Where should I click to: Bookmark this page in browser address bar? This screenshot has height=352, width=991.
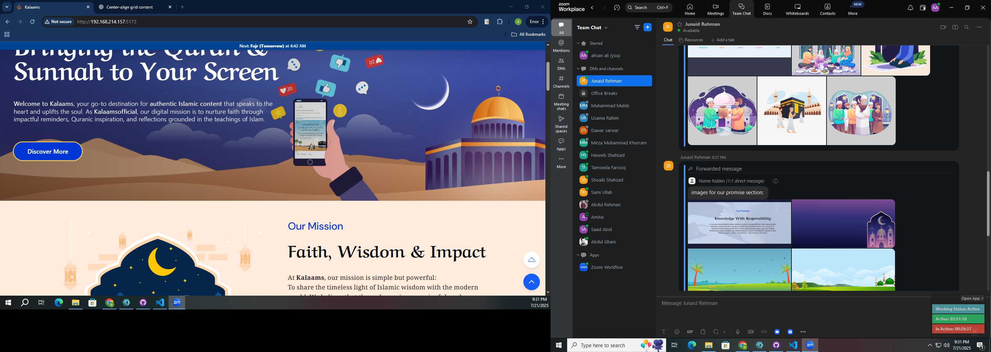(x=470, y=22)
